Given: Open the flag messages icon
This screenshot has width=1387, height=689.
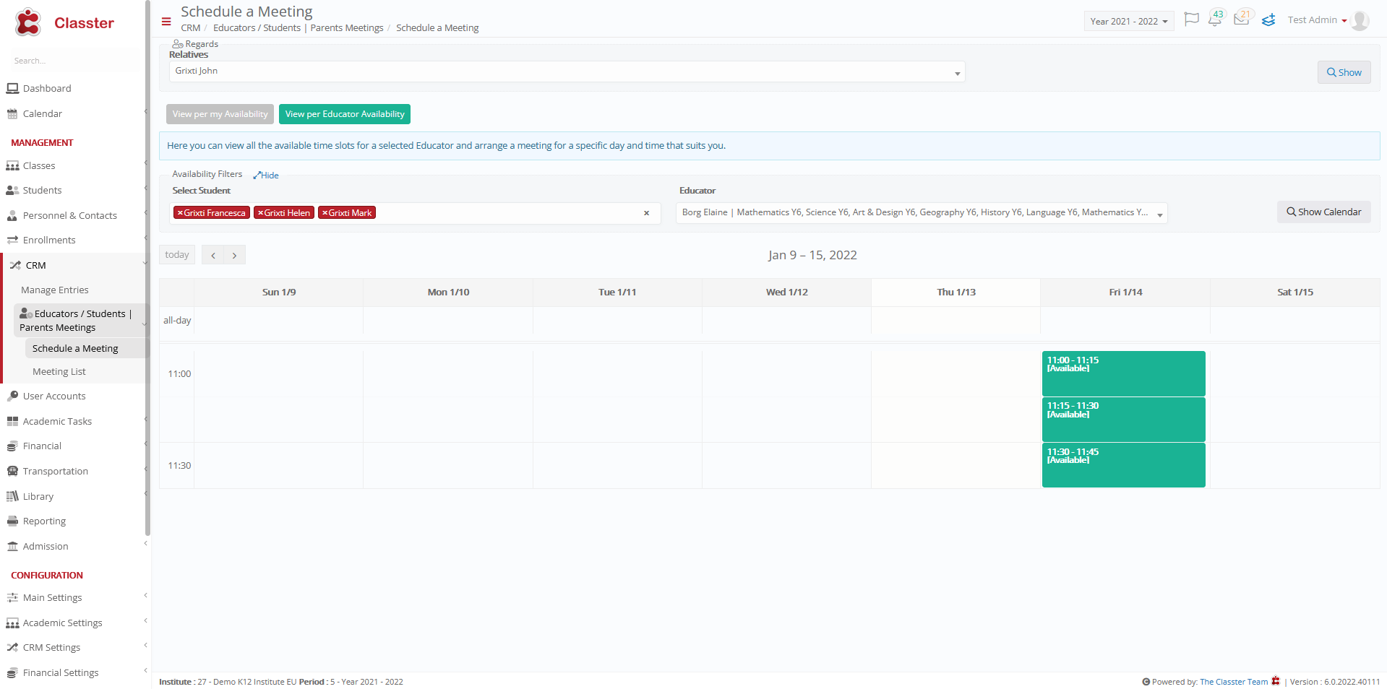Looking at the screenshot, I should pyautogui.click(x=1192, y=19).
